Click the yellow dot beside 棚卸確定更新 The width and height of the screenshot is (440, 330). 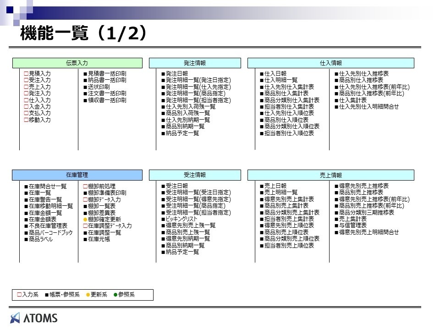85,220
